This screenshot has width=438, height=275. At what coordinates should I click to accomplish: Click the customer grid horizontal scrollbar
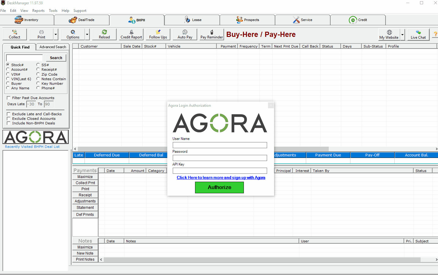tap(203, 149)
